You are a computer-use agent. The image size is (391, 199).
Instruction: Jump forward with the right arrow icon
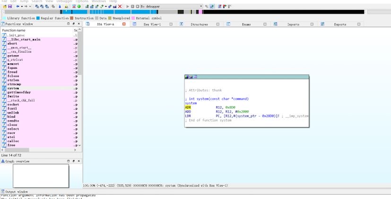click(26, 7)
